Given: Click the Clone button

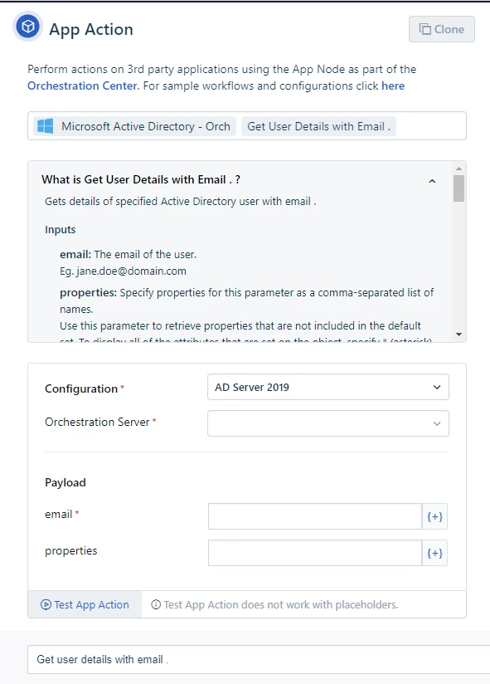Looking at the screenshot, I should tap(442, 29).
